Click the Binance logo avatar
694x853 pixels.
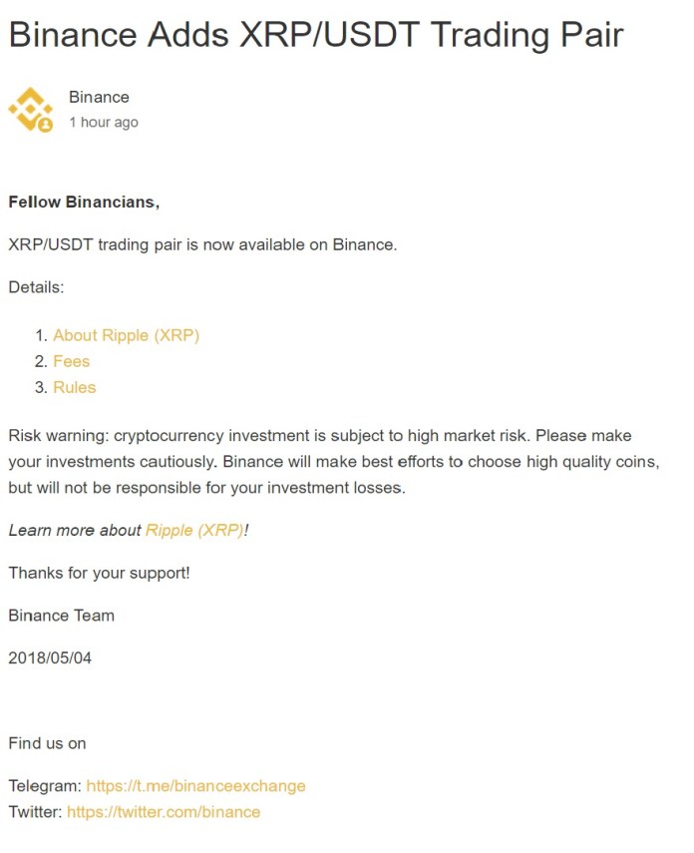click(31, 110)
